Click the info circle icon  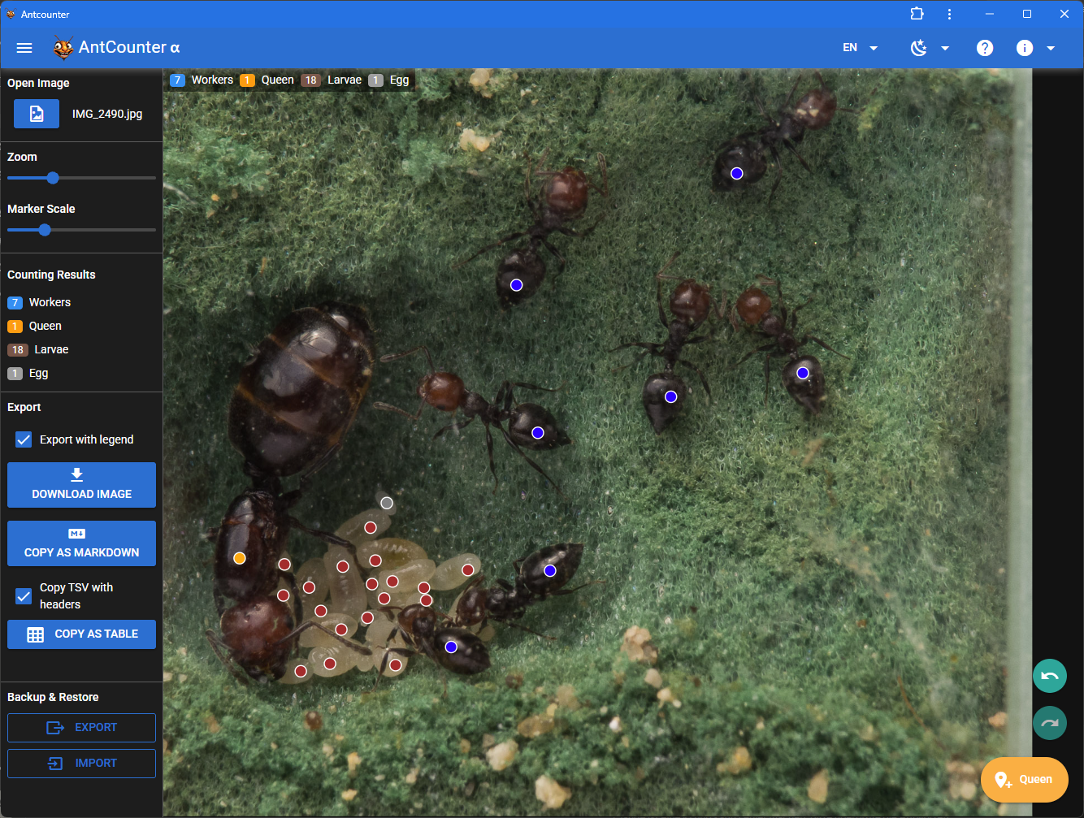coord(1024,48)
